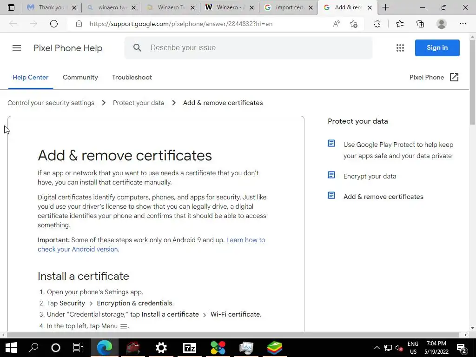Click the Pixel Phone external link icon

(x=454, y=77)
